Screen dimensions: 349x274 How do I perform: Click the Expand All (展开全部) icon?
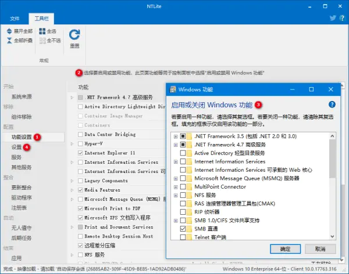9,31
